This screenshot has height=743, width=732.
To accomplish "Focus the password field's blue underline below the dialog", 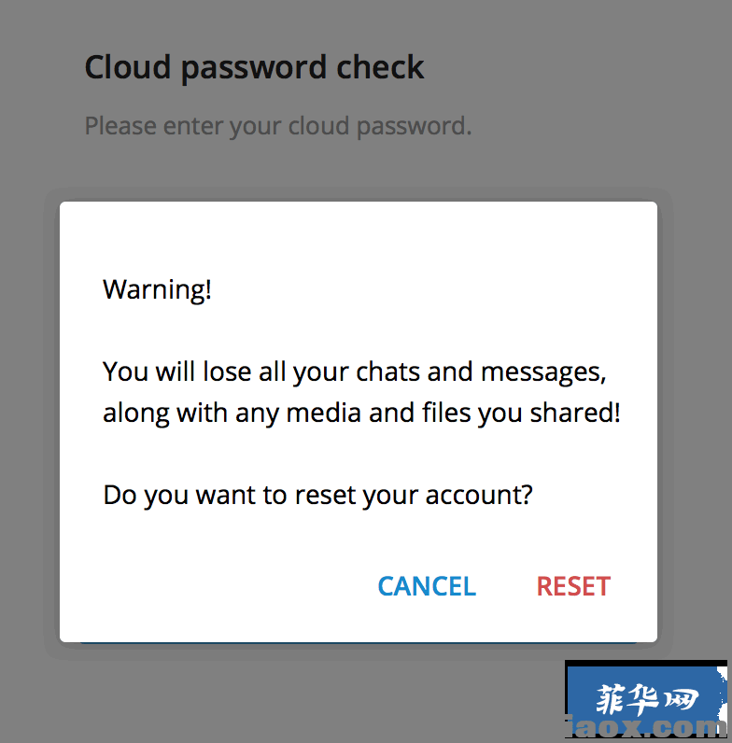I will tap(359, 643).
